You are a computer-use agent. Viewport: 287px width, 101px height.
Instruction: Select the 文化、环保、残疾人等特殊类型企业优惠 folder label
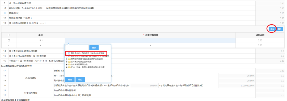tap(88, 67)
